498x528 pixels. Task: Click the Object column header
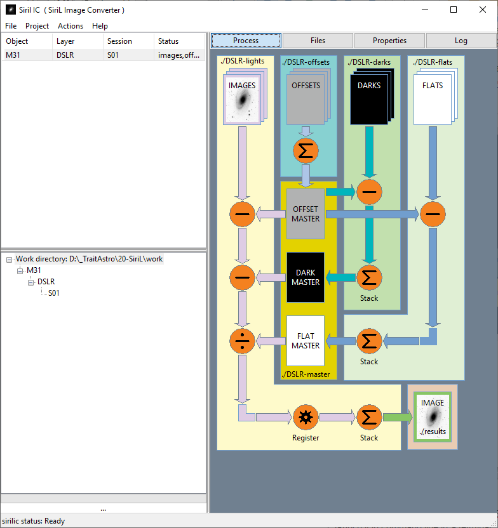[x=27, y=41]
